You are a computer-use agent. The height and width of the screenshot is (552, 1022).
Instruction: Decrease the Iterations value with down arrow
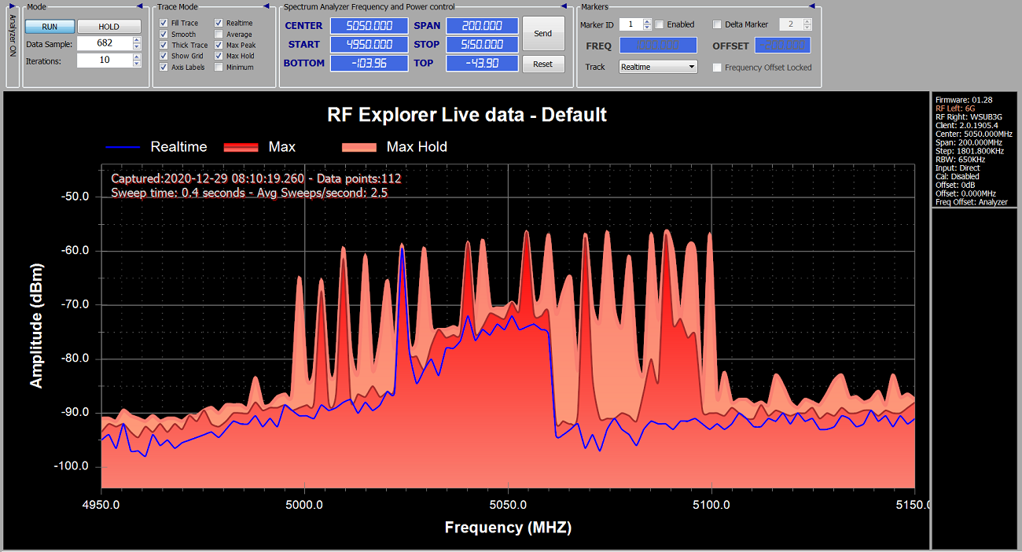(x=137, y=63)
